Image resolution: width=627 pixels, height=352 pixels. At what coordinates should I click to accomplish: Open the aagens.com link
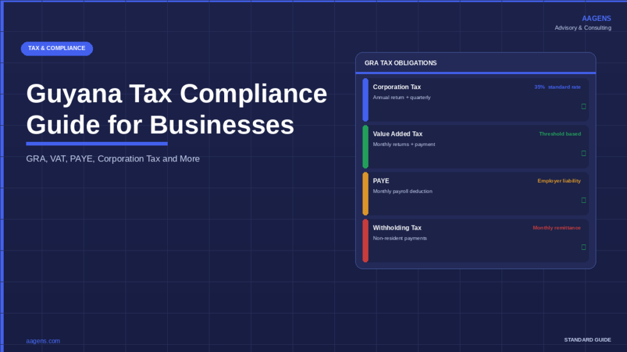click(x=43, y=341)
